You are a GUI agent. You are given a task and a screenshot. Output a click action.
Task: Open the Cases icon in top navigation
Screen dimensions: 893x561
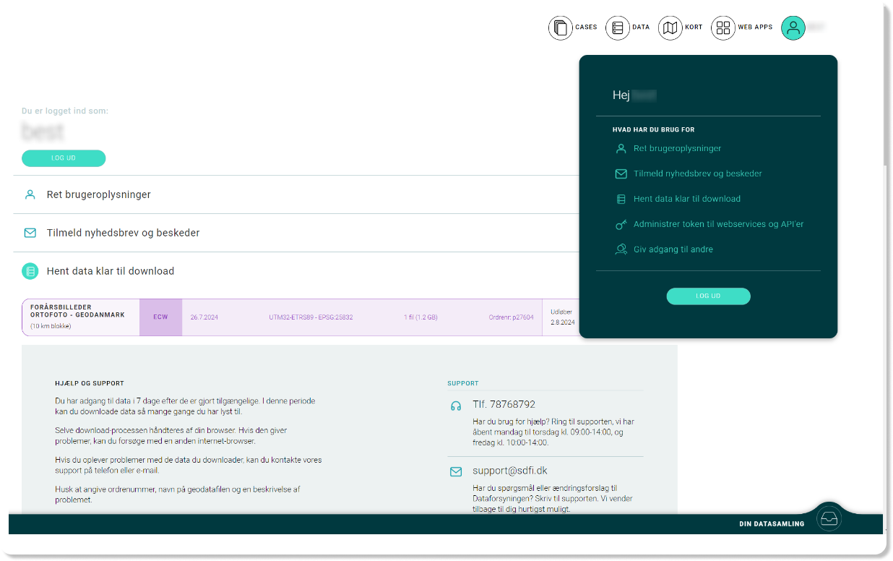click(x=560, y=27)
